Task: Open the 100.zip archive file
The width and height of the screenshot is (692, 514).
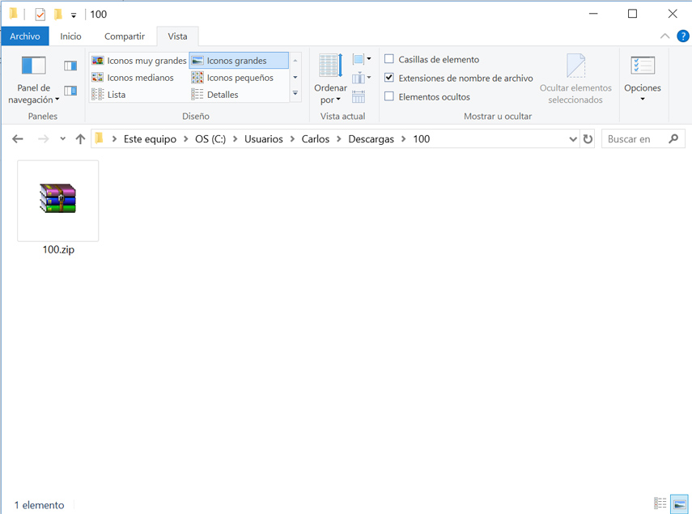Action: (x=57, y=200)
